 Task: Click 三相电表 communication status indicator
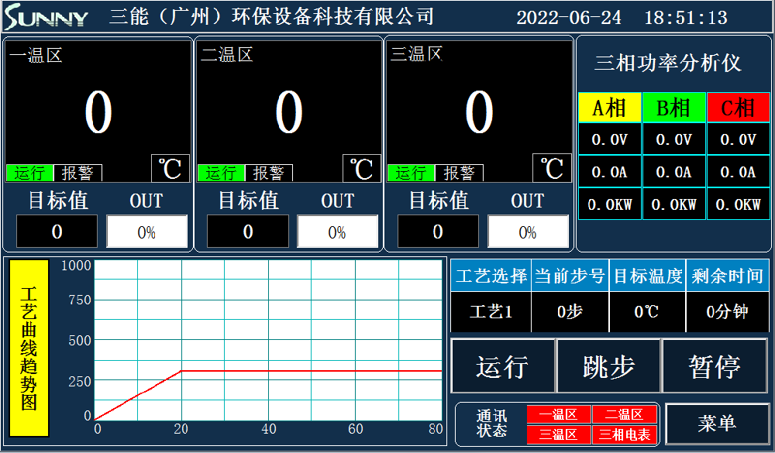[625, 434]
